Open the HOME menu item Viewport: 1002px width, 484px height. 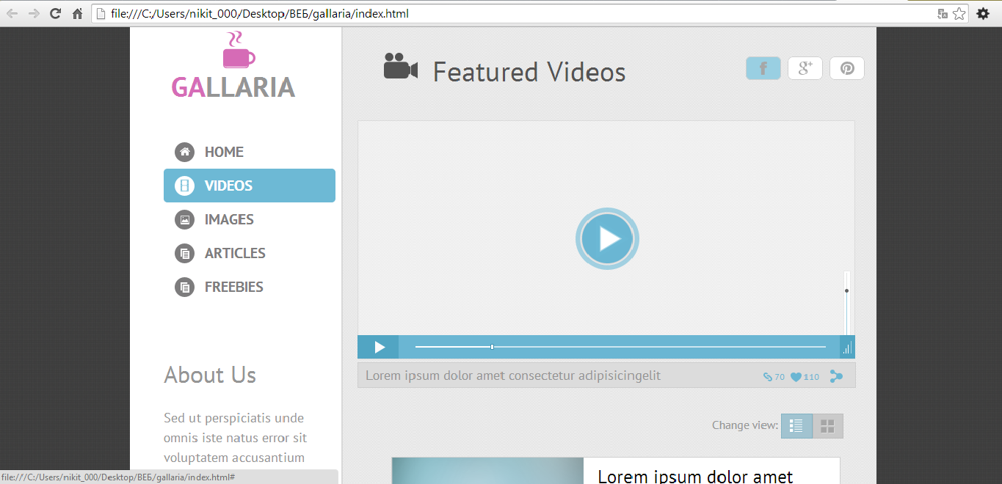[250, 152]
